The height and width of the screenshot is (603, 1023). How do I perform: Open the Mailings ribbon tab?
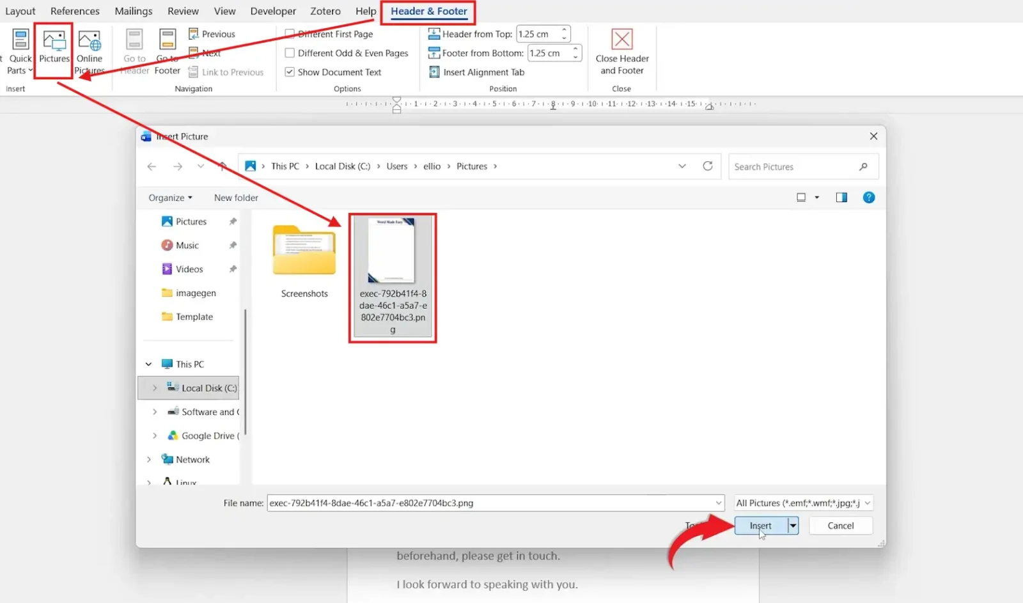tap(134, 11)
